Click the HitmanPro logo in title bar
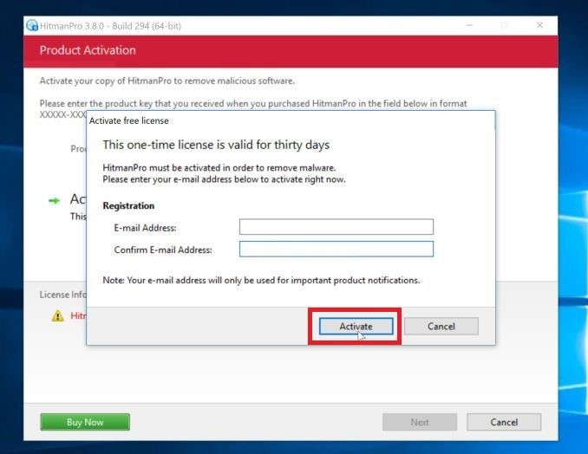This screenshot has width=588, height=454. coord(32,26)
